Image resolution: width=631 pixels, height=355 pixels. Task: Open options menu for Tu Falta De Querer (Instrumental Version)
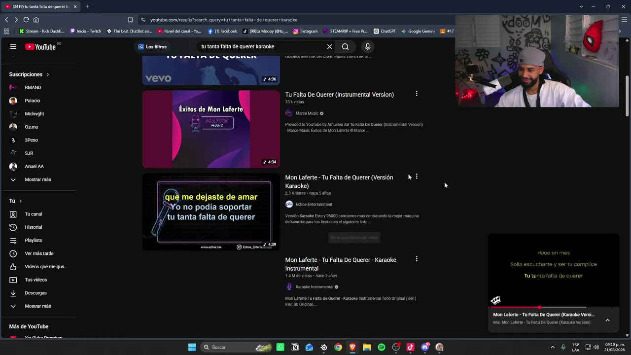tap(417, 94)
